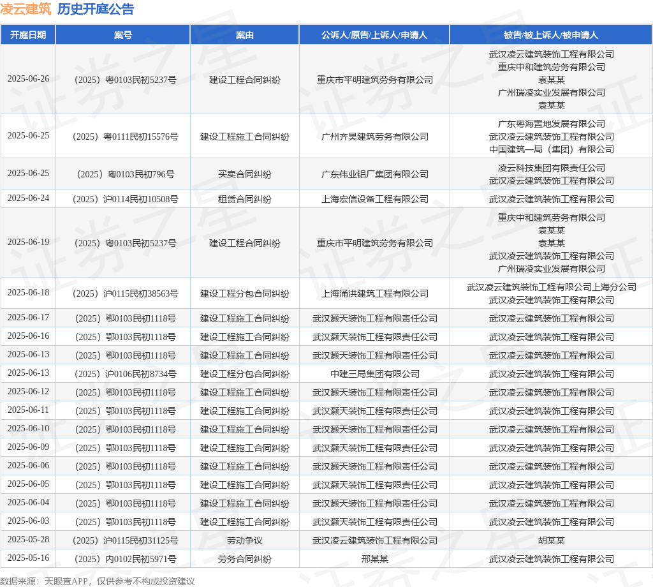Click case number 粤0111民初15576号
The image size is (653, 587).
126,137
